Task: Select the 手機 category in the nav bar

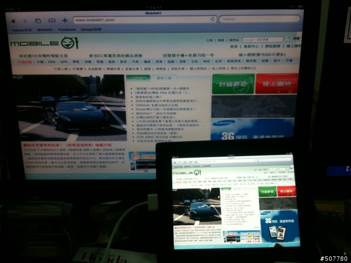Action: (40, 62)
